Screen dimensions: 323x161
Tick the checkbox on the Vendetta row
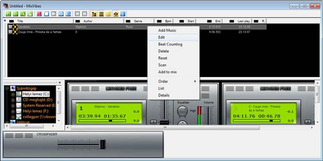click(10, 27)
